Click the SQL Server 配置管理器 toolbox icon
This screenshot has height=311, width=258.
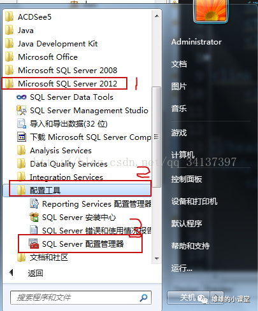[34, 244]
